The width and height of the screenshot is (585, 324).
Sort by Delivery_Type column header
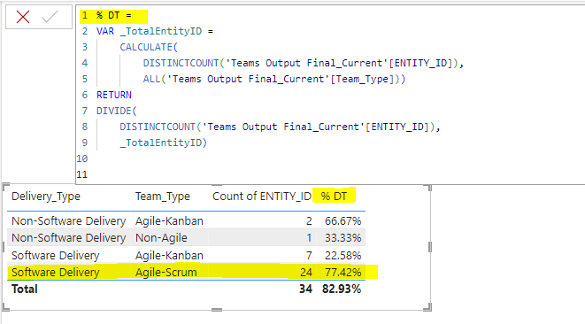click(x=46, y=197)
